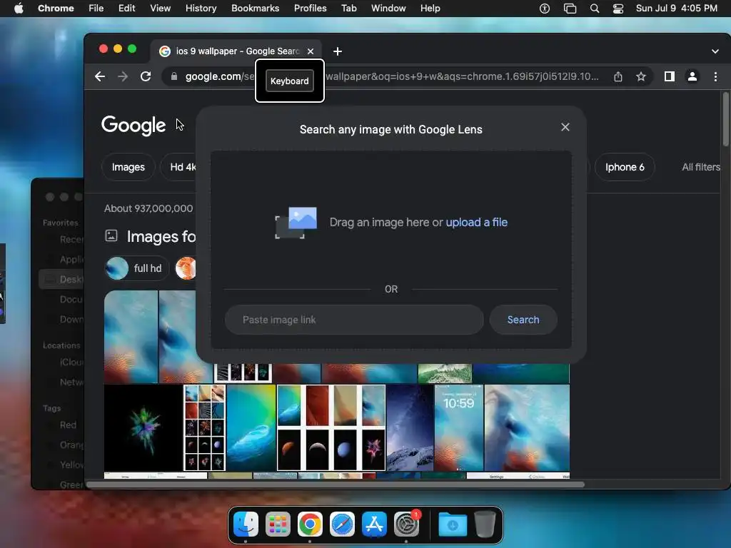Click the date and time in menu bar
731x548 pixels.
pyautogui.click(x=677, y=9)
